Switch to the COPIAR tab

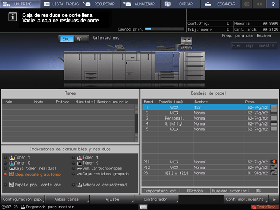tap(181, 4)
